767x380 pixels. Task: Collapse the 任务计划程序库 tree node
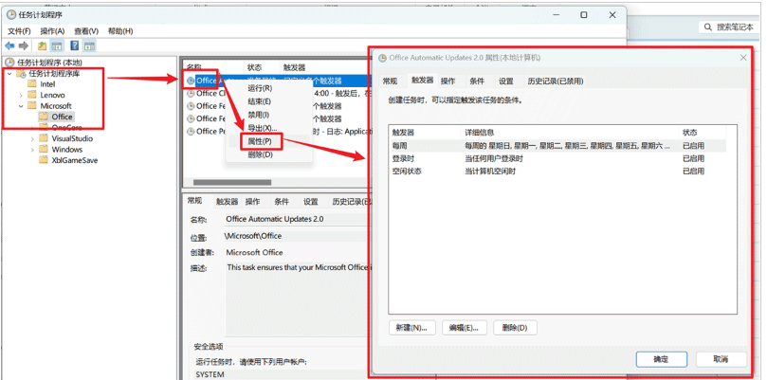click(x=9, y=73)
